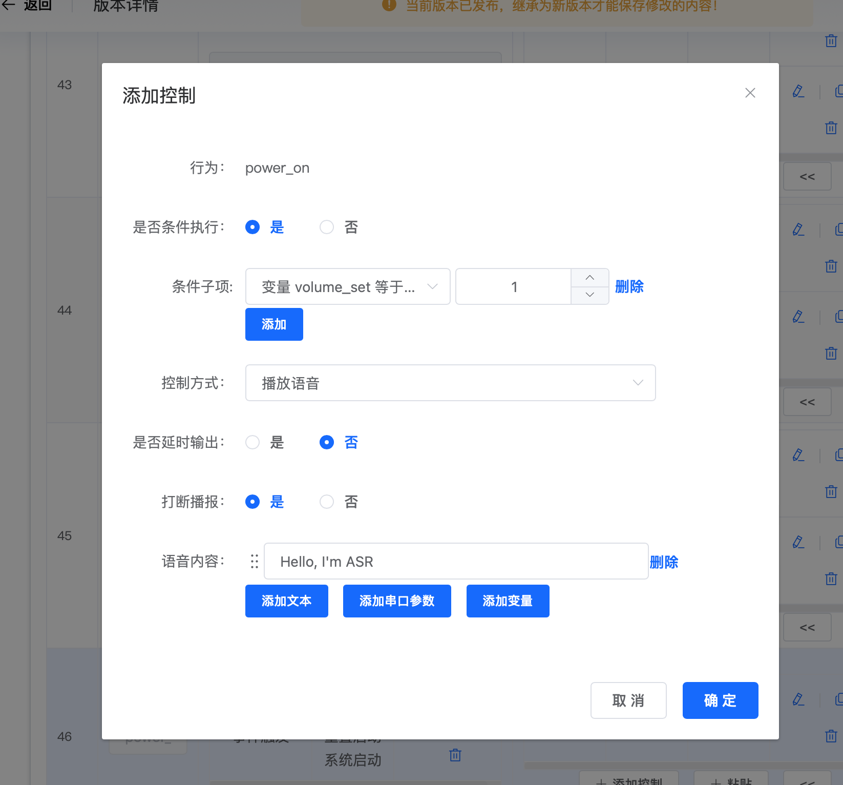
Task: Select 否 for 打断播报
Action: 327,502
